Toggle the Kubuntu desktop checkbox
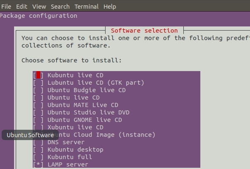 38,150
